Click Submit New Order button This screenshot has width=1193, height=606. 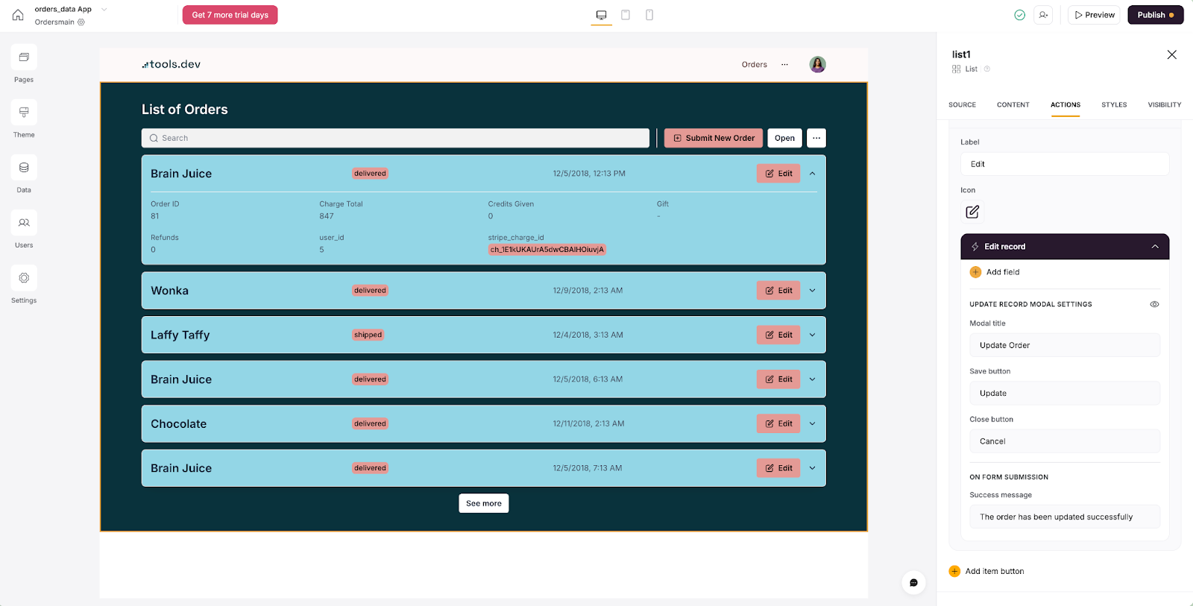[714, 138]
